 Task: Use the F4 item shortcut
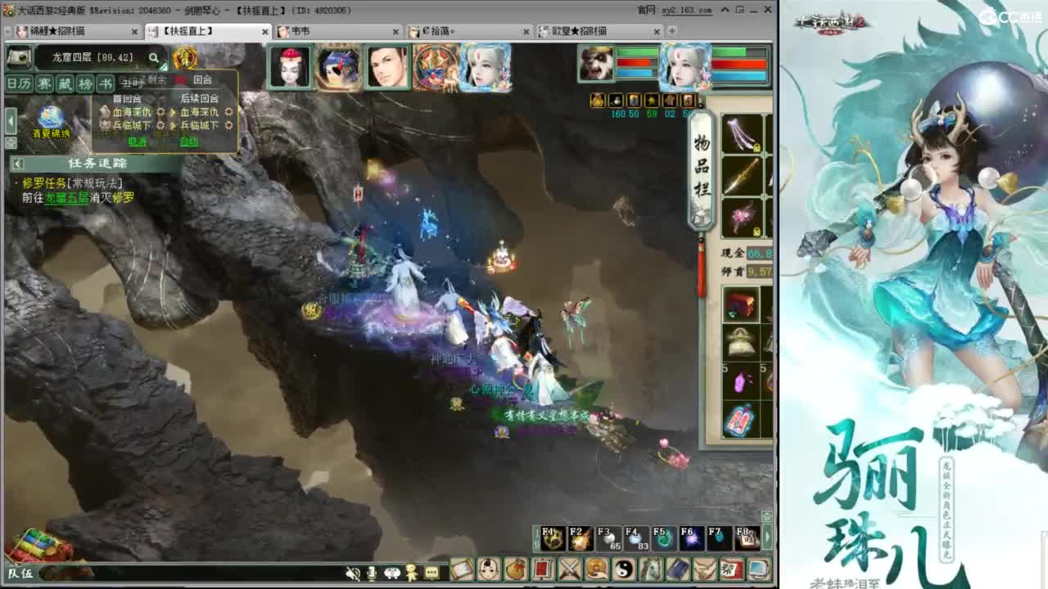coord(636,537)
